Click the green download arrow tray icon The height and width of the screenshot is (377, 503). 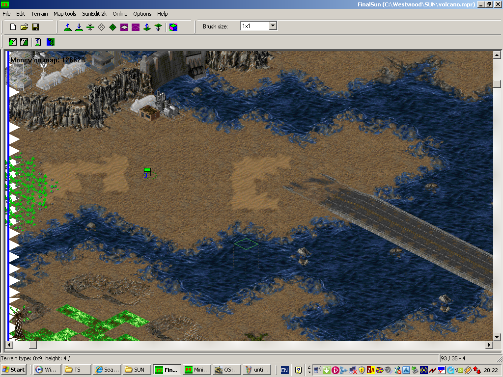tap(327, 370)
